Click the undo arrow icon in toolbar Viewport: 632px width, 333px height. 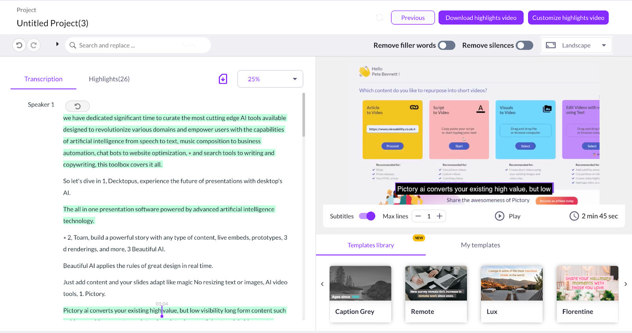pyautogui.click(x=19, y=45)
